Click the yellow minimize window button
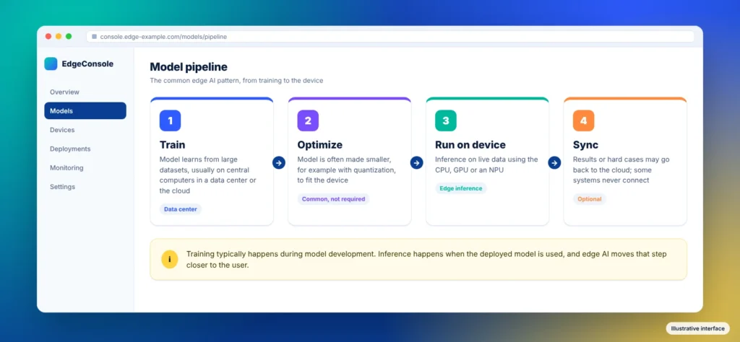This screenshot has height=342, width=740. (59, 36)
